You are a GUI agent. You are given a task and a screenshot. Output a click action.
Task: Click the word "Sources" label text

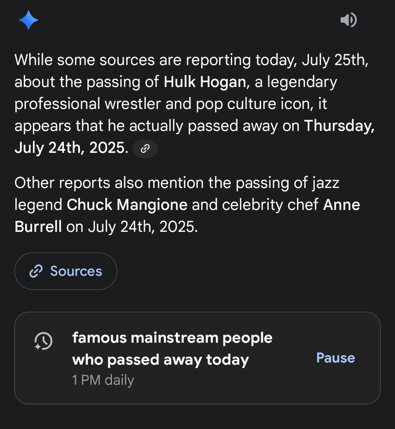click(x=76, y=271)
